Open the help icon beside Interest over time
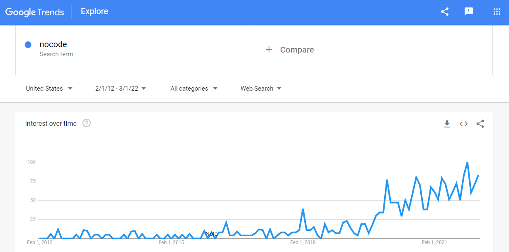This screenshot has width=509, height=252. pos(86,123)
